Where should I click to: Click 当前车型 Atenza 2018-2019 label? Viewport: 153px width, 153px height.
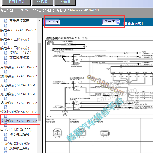(49, 10)
